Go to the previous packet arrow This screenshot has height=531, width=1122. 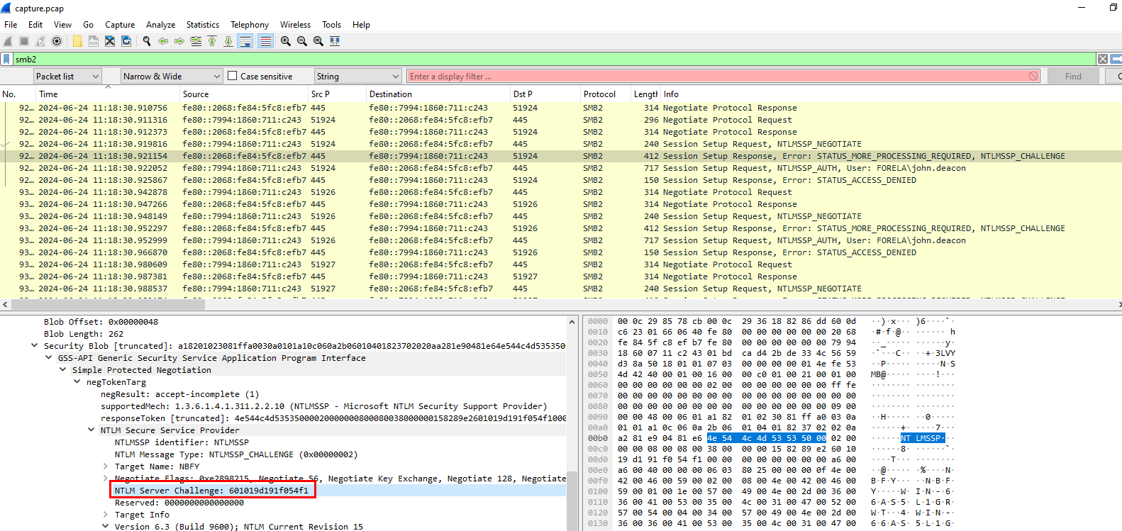pyautogui.click(x=163, y=41)
